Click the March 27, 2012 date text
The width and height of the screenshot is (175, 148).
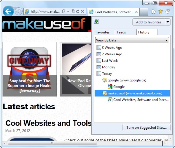(x=17, y=131)
